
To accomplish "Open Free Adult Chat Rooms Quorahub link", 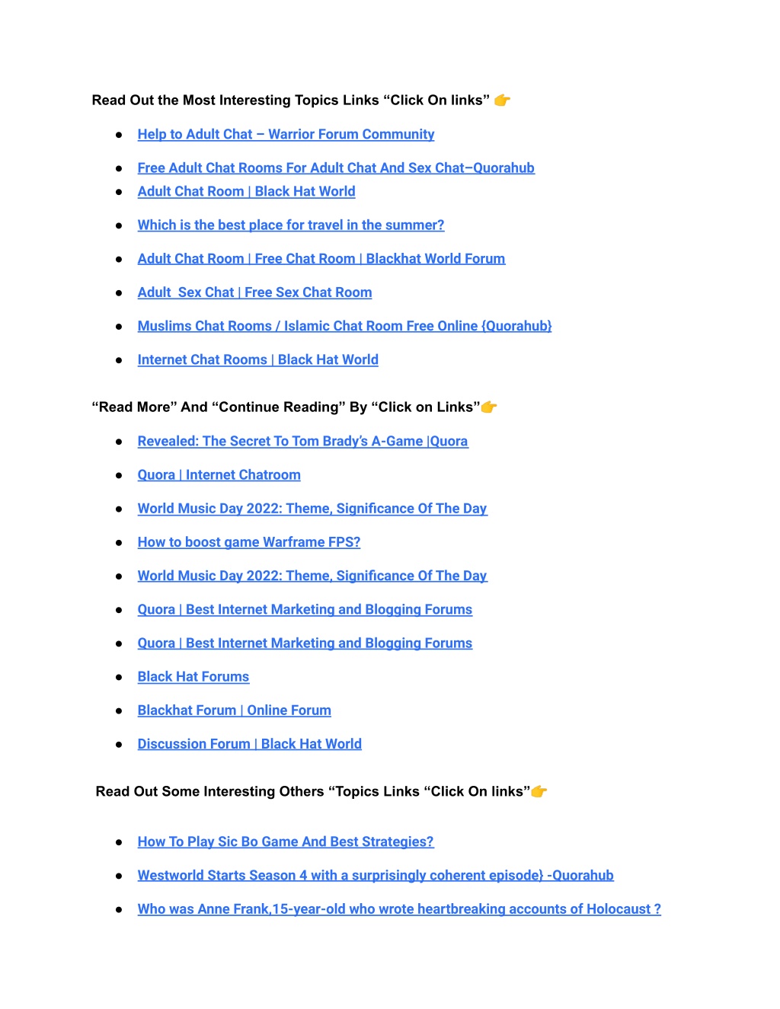I will click(x=336, y=168).
